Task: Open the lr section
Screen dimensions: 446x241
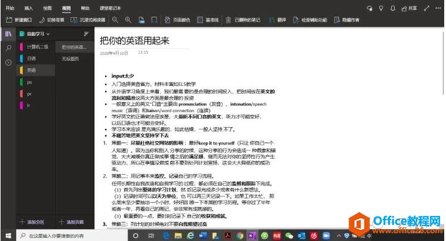Action: [36, 106]
